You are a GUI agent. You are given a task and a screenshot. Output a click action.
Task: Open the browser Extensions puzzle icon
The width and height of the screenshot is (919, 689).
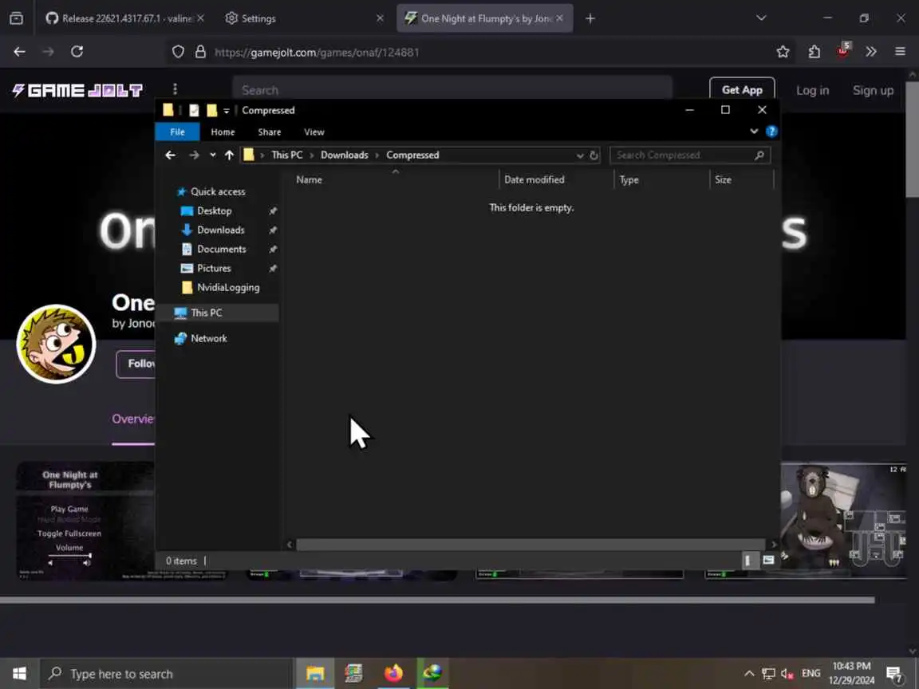[814, 52]
